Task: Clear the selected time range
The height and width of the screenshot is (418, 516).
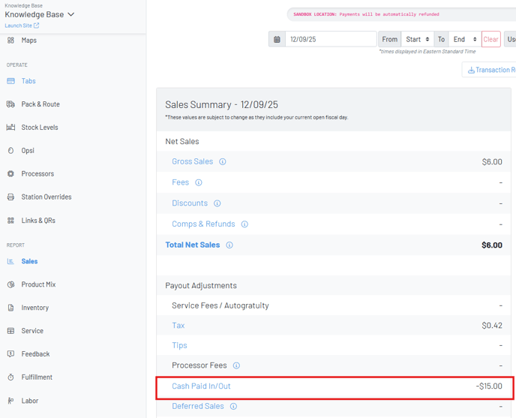Action: (x=490, y=39)
